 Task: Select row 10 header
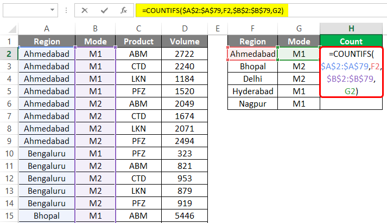(9, 153)
